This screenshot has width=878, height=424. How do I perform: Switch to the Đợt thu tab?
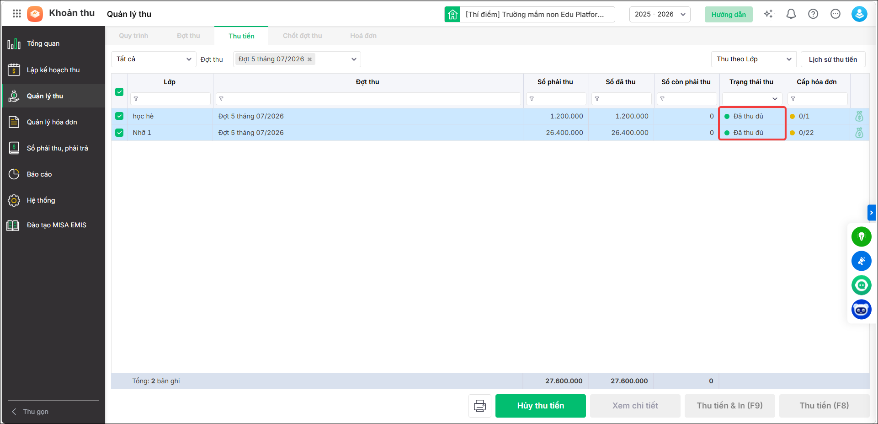pyautogui.click(x=188, y=36)
